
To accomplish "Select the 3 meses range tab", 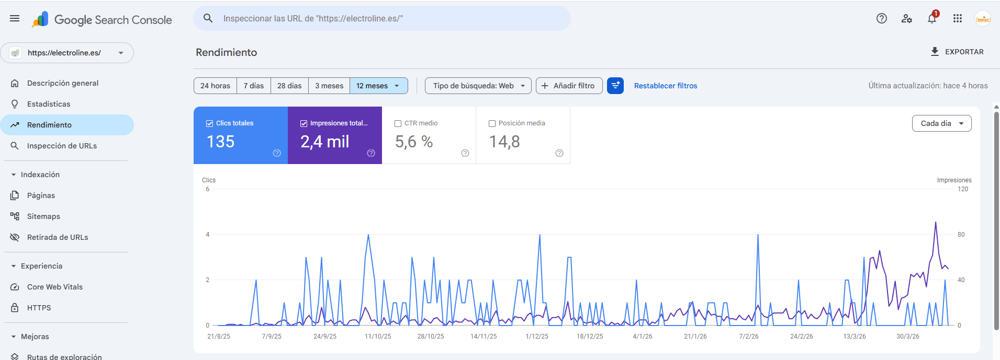I will 329,86.
